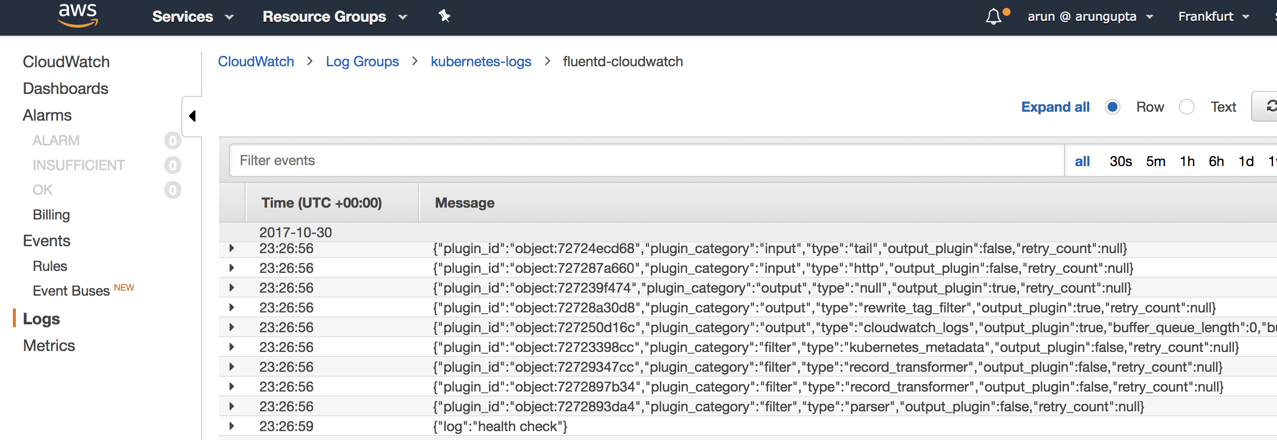Viewport: 1277px width, 440px height.
Task: Select the Row display radio button
Action: pos(1112,107)
